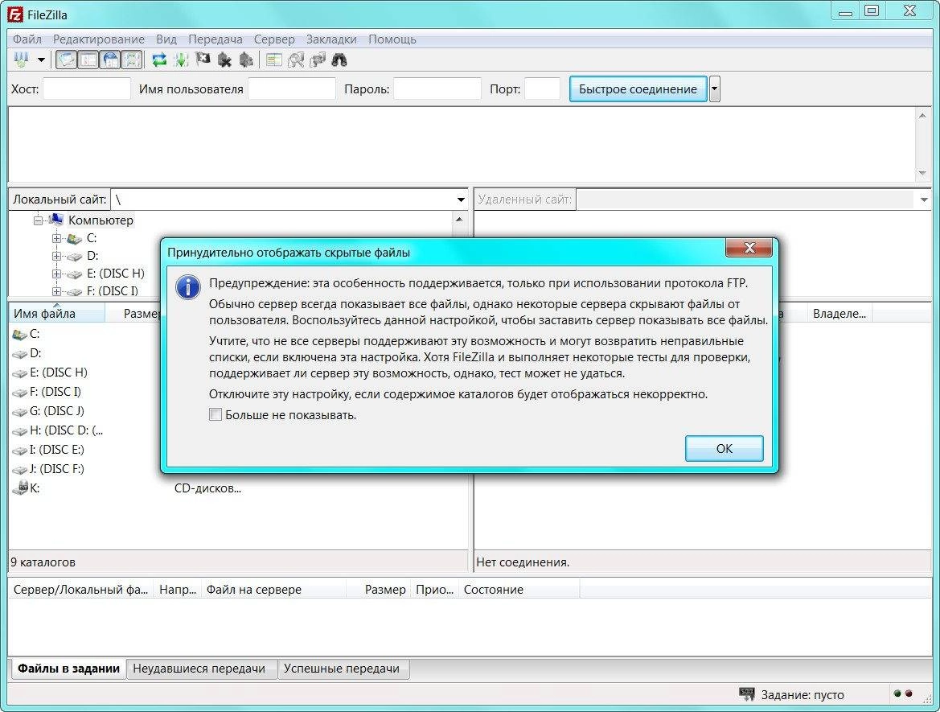
Task: Open the filename filters icon
Action: click(x=274, y=60)
